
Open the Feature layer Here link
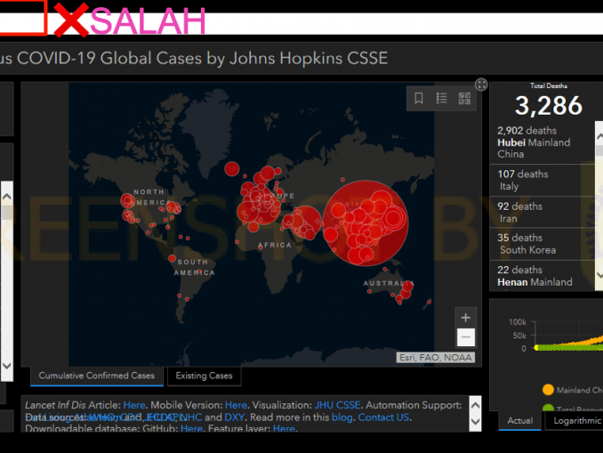[284, 428]
